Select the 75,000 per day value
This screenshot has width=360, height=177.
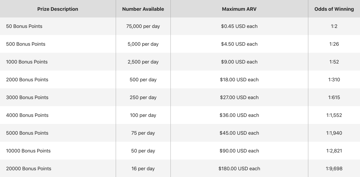click(143, 26)
